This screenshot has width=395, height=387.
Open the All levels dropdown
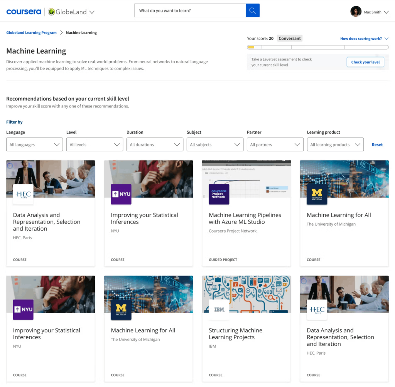[95, 144]
